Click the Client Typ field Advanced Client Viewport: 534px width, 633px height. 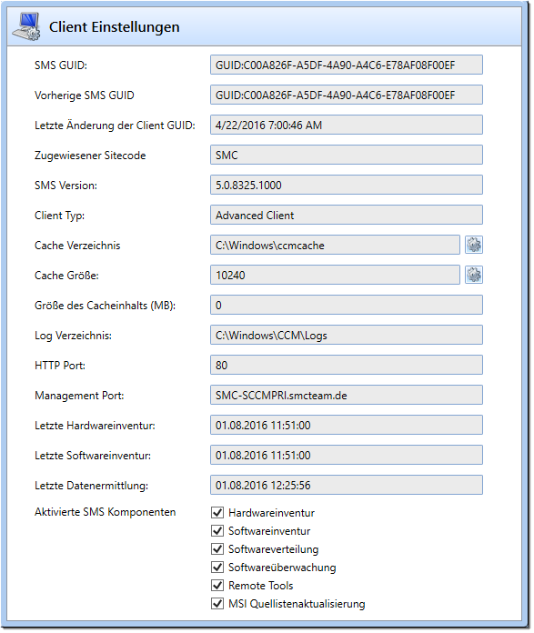[347, 215]
